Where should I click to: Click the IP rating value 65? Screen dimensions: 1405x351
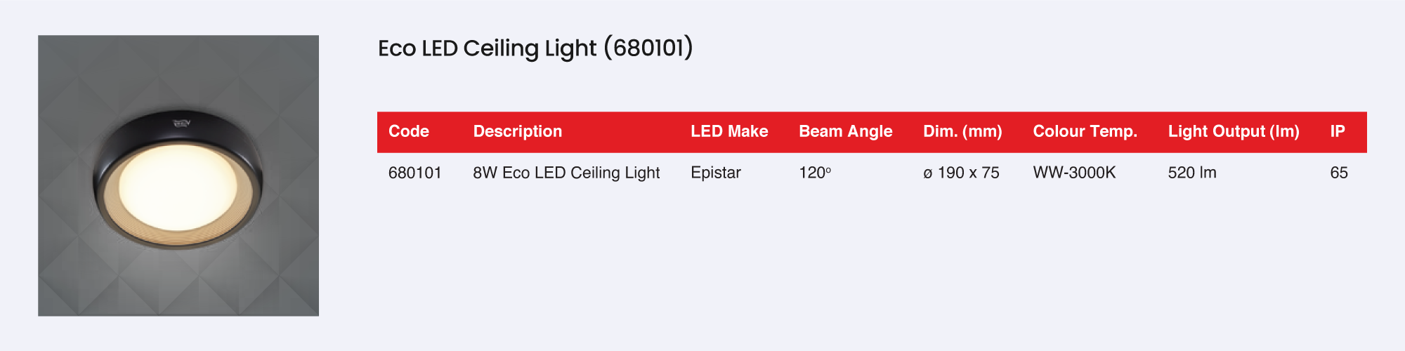[x=1339, y=173]
